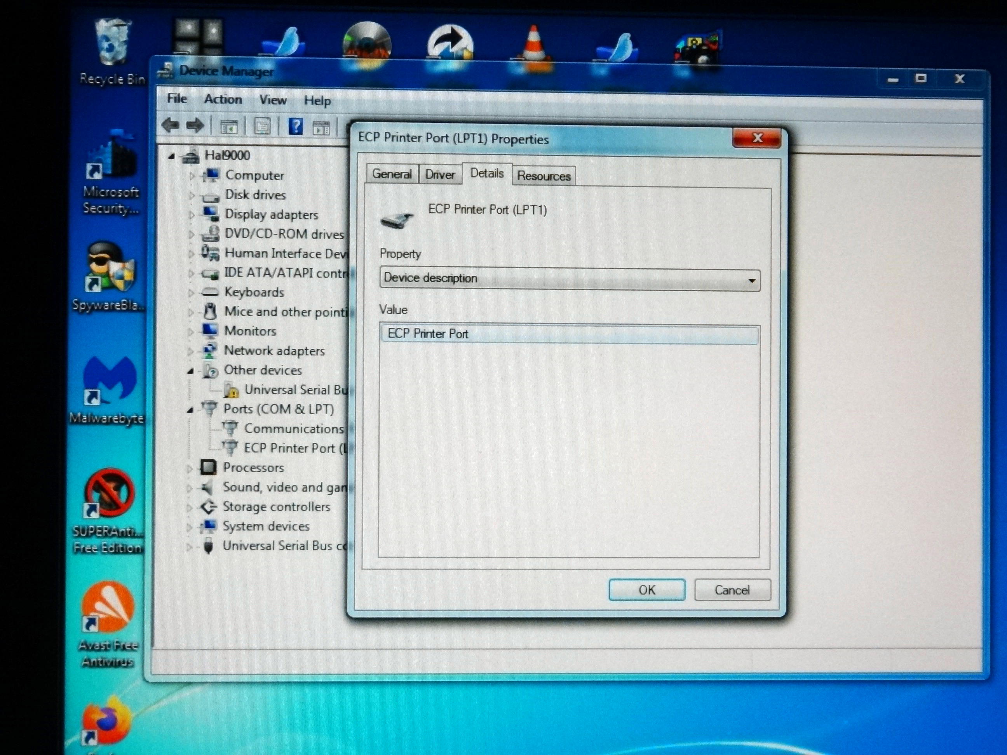
Task: Select the ECP Printer Port value row
Action: [569, 334]
